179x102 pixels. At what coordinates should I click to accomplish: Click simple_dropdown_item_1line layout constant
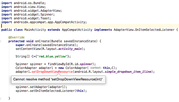(128, 72)
